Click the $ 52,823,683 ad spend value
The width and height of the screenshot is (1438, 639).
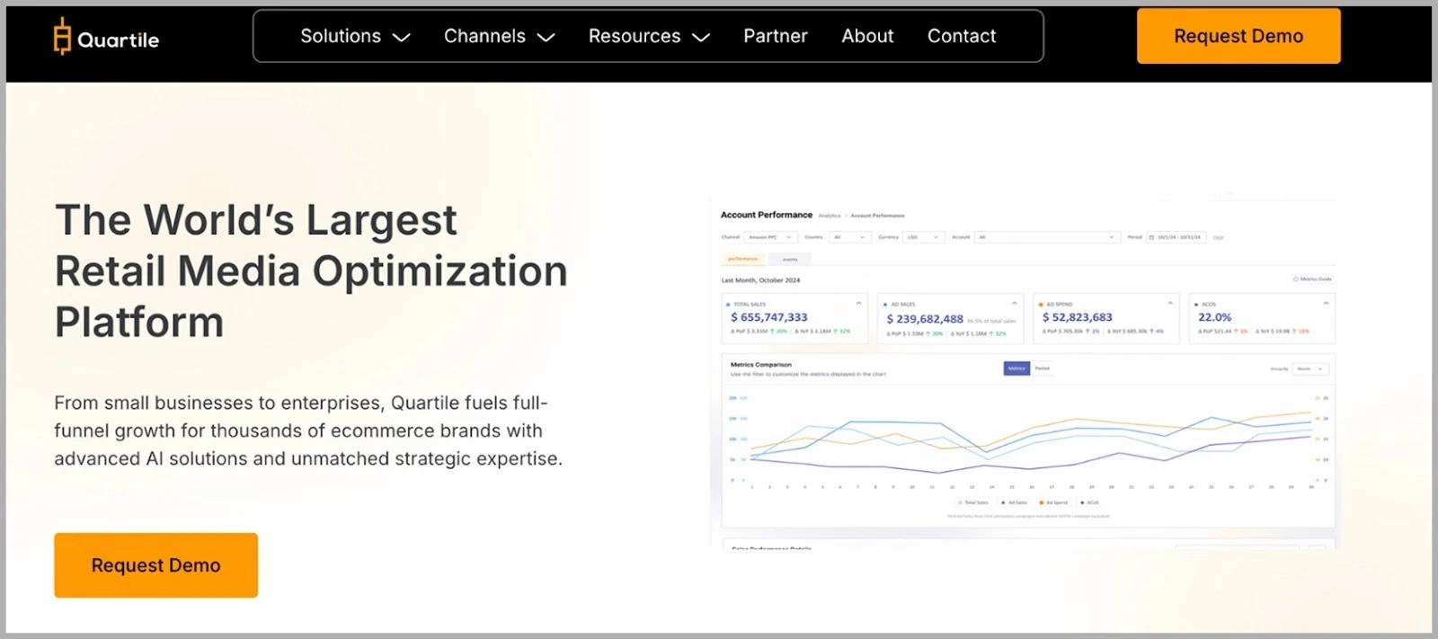[1078, 317]
